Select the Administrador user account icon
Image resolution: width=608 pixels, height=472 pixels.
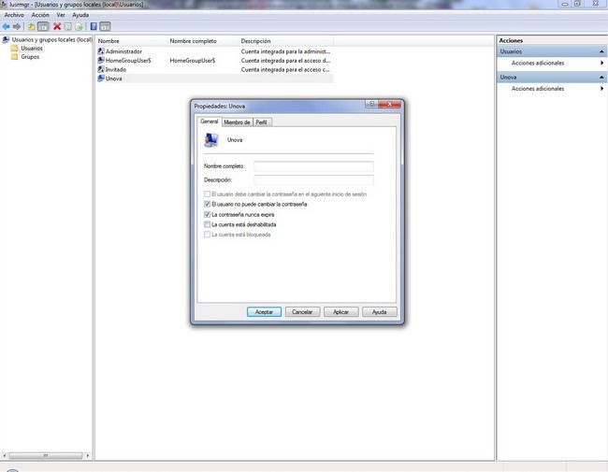pos(101,51)
